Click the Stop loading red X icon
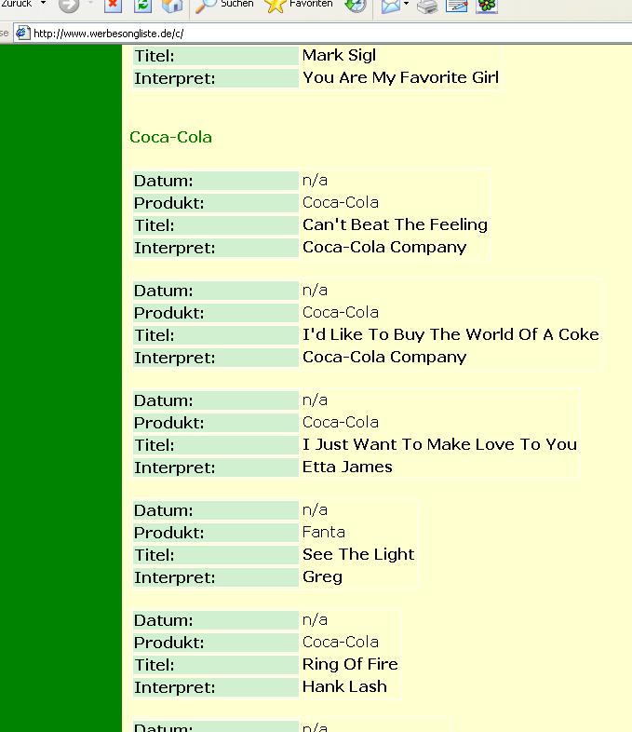Image resolution: width=632 pixels, height=732 pixels. pyautogui.click(x=113, y=6)
